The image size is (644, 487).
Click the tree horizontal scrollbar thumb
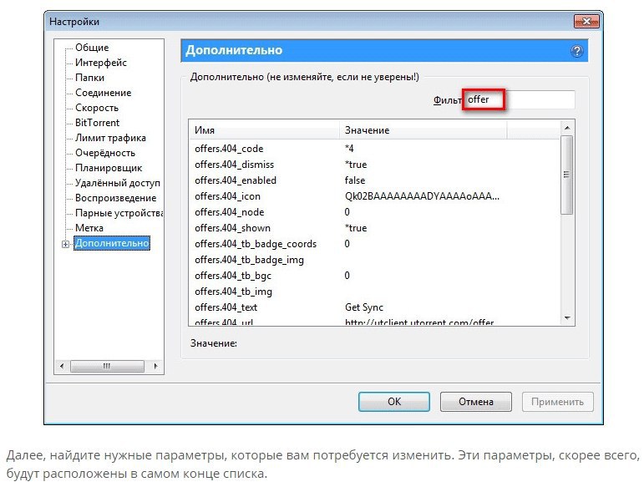107,366
